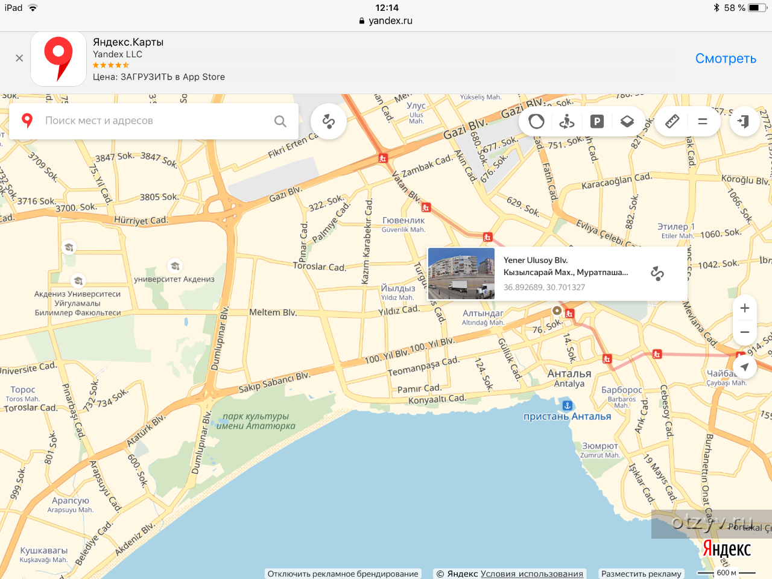Tap the 'парк культуры имени Ататюрка' label
The image size is (772, 579).
coord(256,421)
